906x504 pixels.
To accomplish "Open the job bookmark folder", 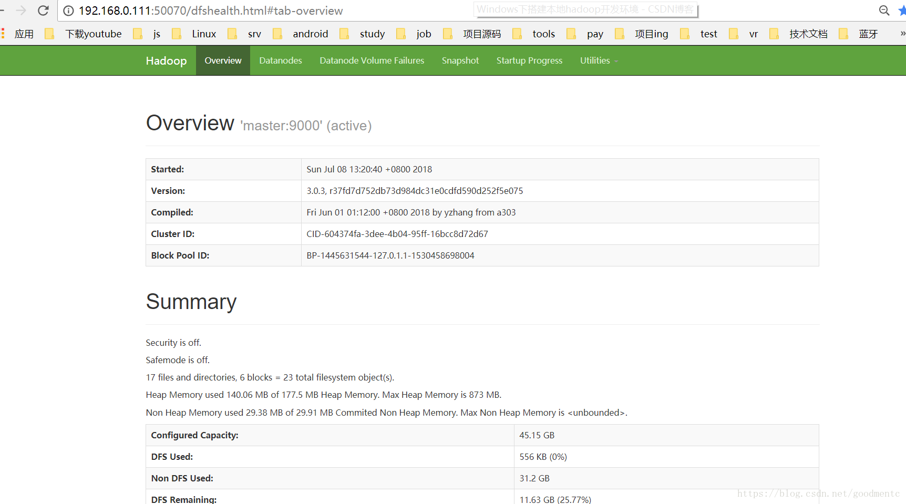I will [x=414, y=34].
